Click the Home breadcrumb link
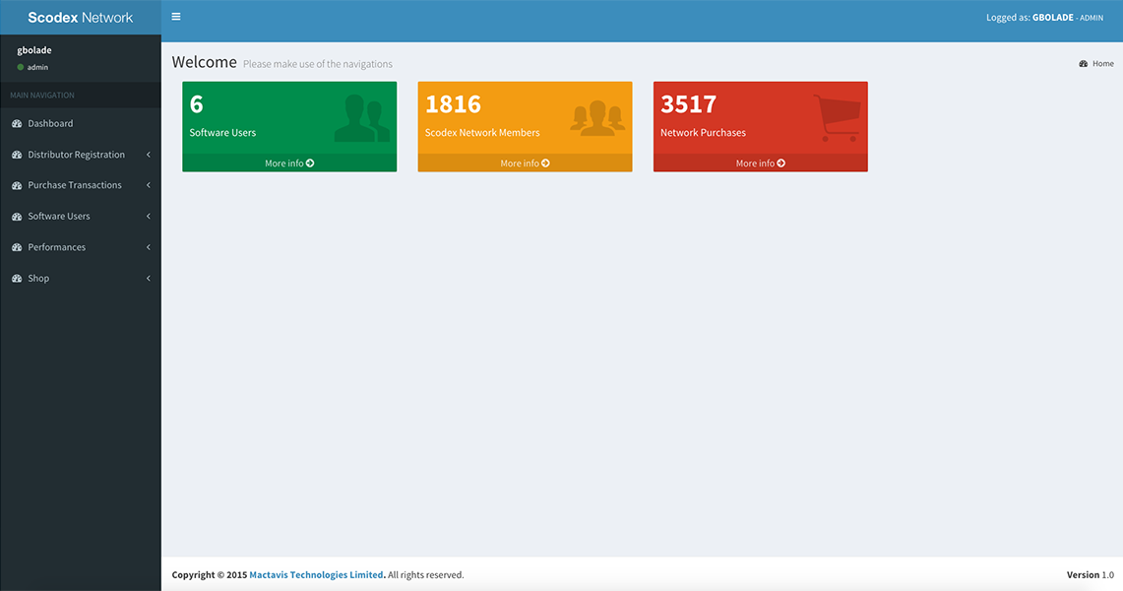The height and width of the screenshot is (591, 1123). 1102,64
